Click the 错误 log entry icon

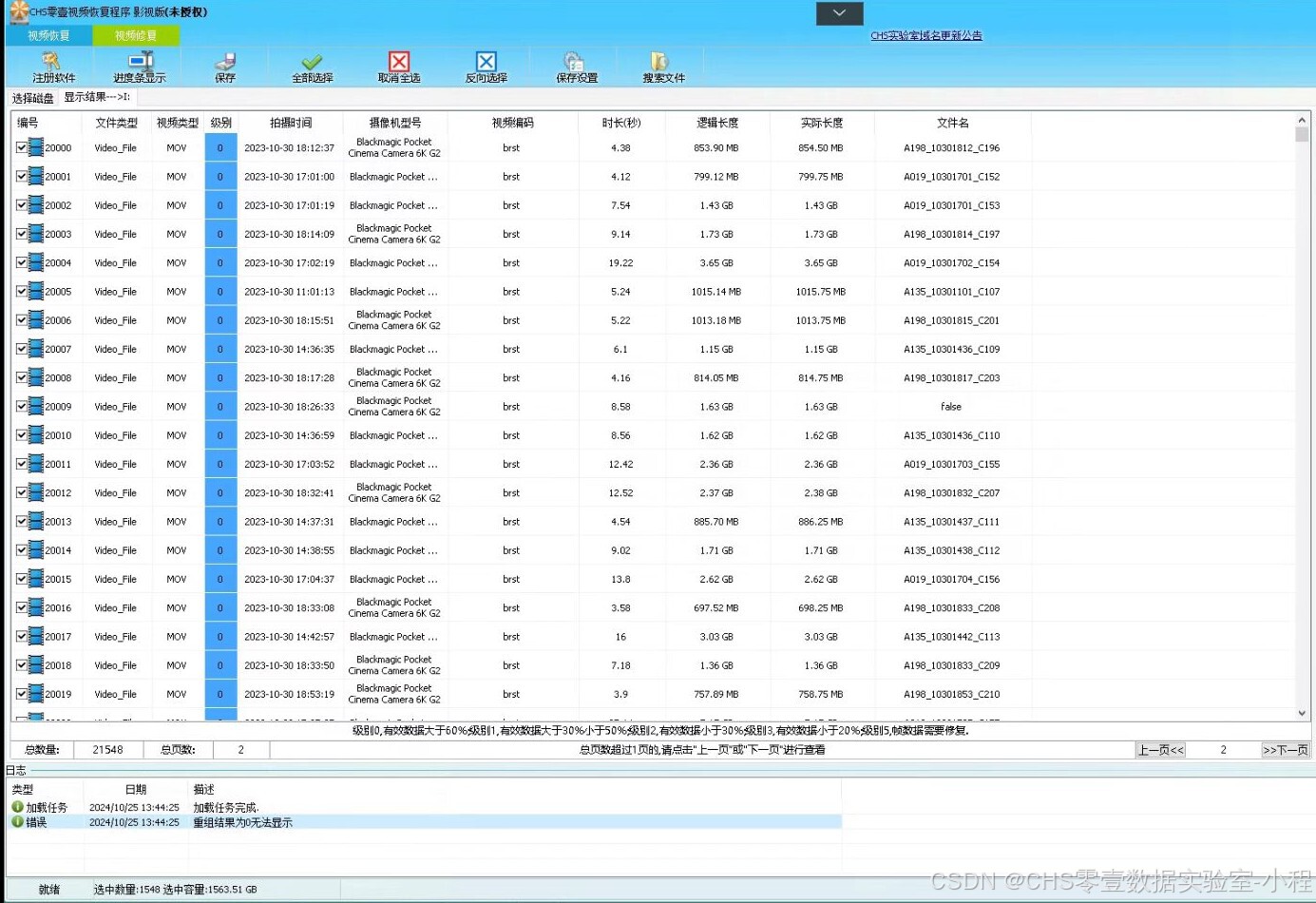point(17,822)
